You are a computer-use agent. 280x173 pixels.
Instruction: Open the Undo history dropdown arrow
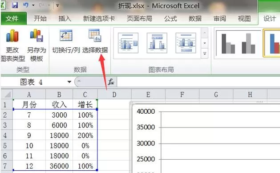coord(33,5)
